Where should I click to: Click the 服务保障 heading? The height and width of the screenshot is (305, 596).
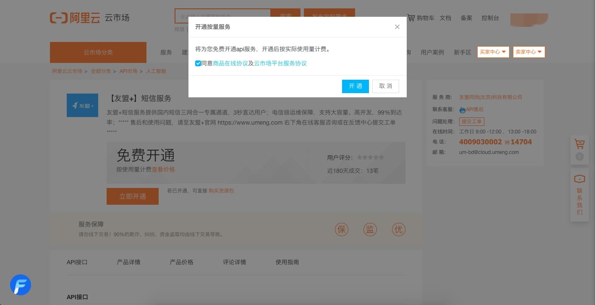pyautogui.click(x=91, y=224)
